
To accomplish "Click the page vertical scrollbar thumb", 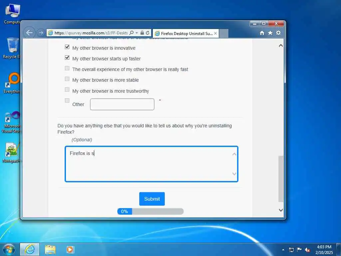I will point(281,179).
